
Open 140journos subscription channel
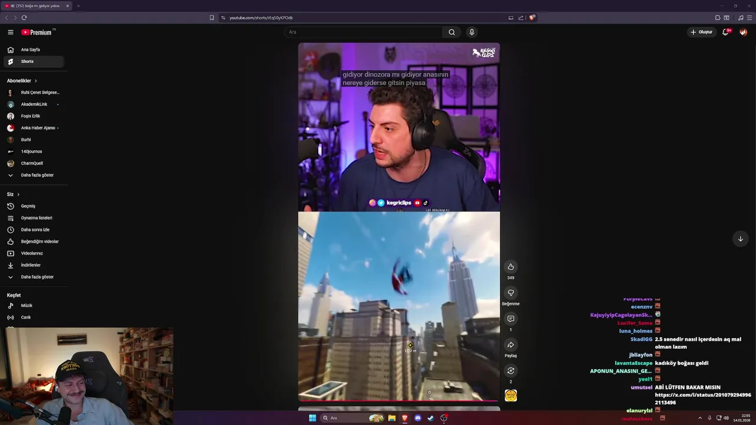click(32, 152)
